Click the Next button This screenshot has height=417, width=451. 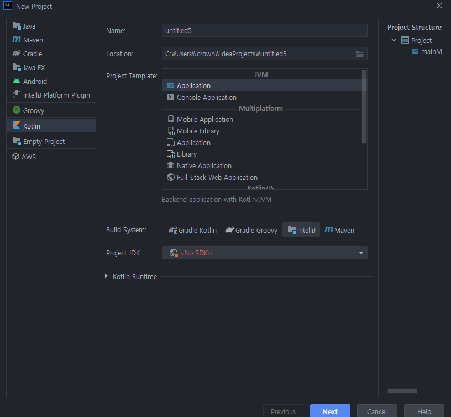pyautogui.click(x=330, y=411)
